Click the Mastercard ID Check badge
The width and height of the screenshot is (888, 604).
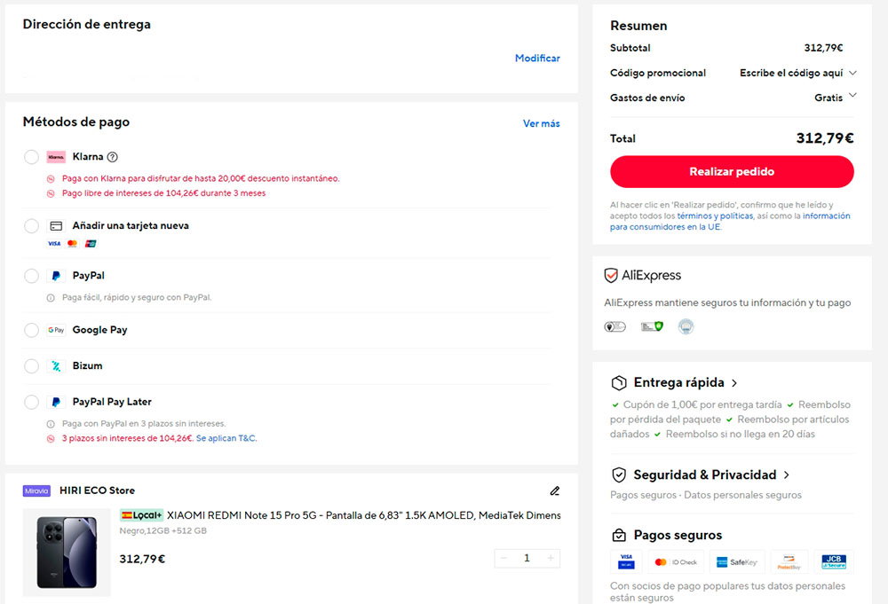click(x=676, y=562)
